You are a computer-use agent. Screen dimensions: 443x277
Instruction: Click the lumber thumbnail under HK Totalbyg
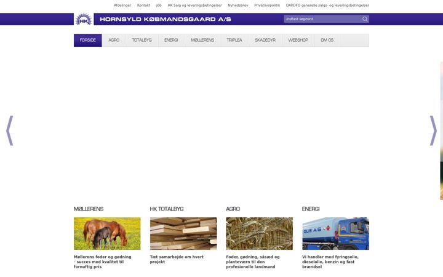coord(183,233)
